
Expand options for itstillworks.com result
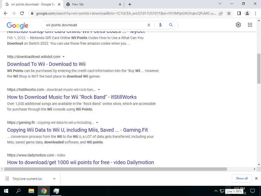[99, 90]
